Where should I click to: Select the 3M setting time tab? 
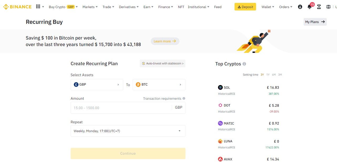(280, 75)
